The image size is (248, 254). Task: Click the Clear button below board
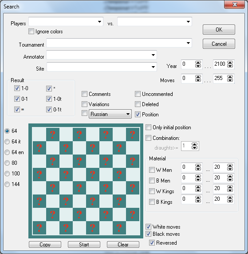pos(123,244)
